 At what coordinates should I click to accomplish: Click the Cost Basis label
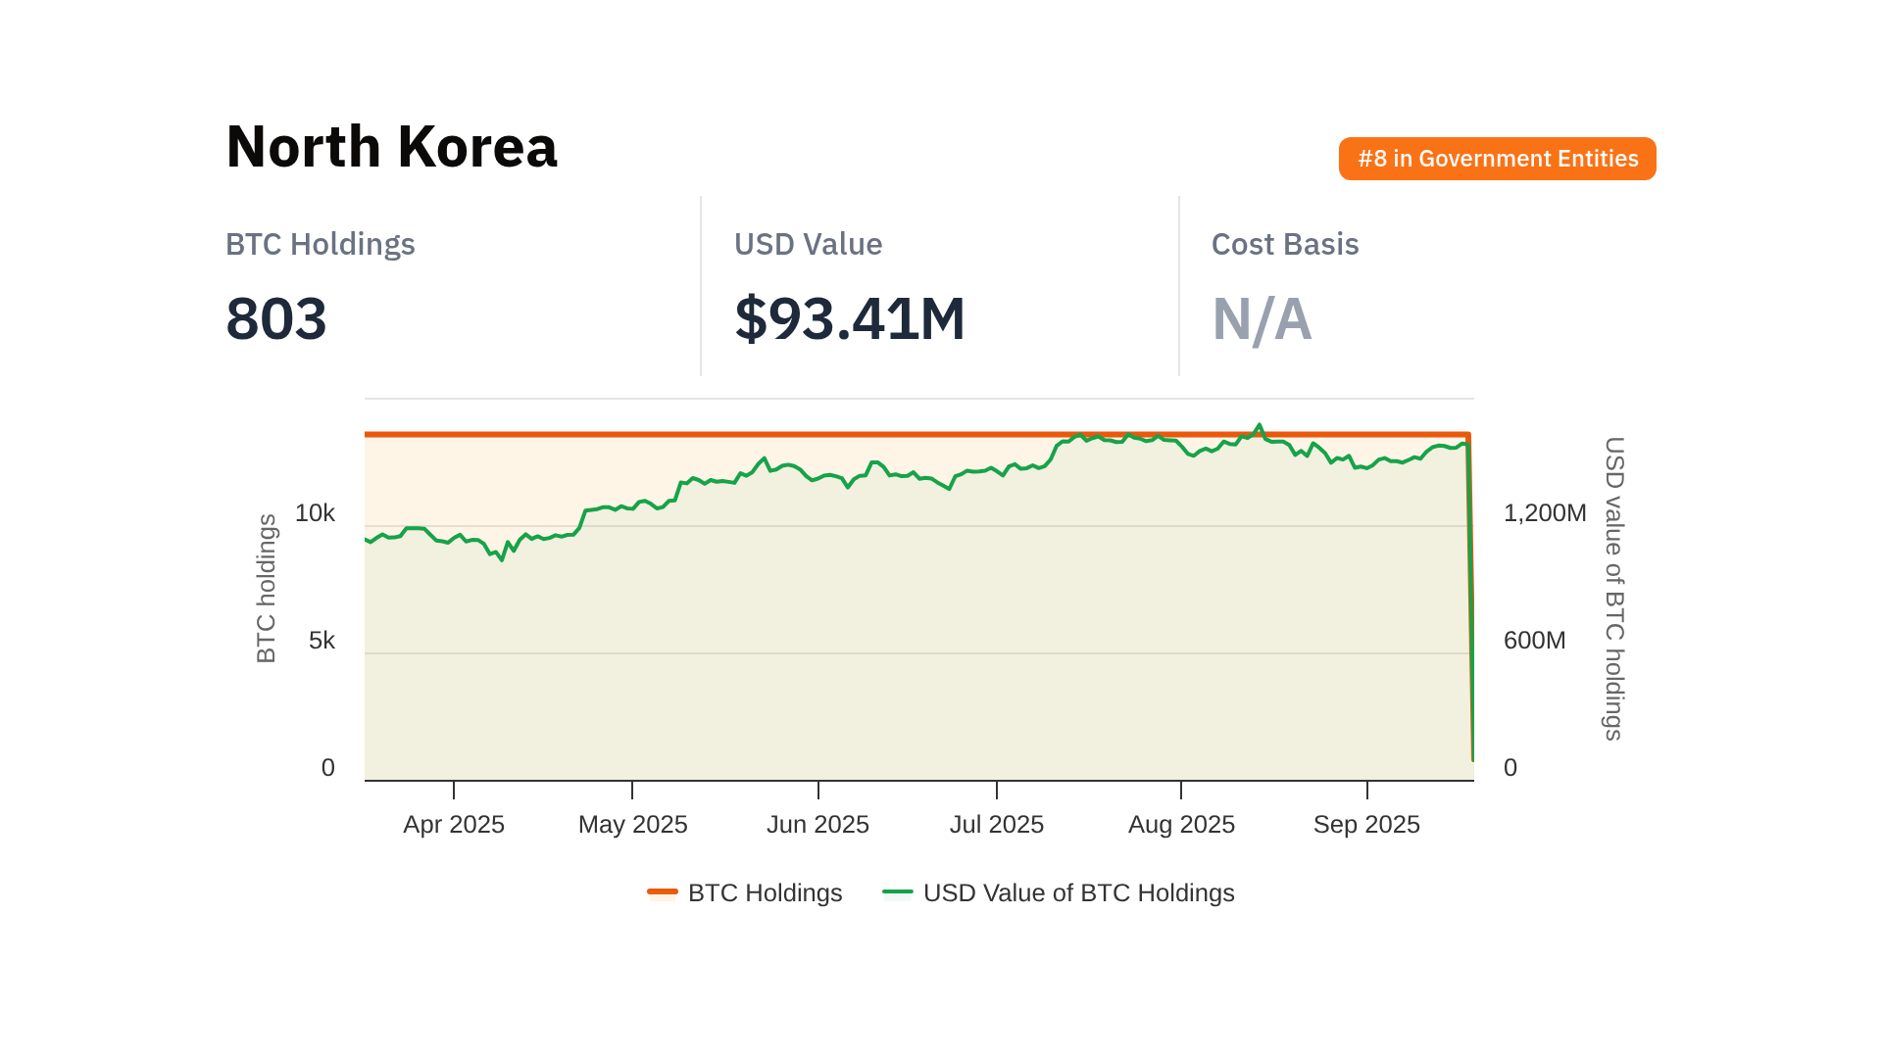1285,244
